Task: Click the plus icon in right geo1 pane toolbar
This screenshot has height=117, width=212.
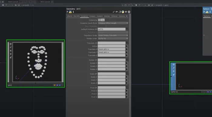Action: click(146, 5)
